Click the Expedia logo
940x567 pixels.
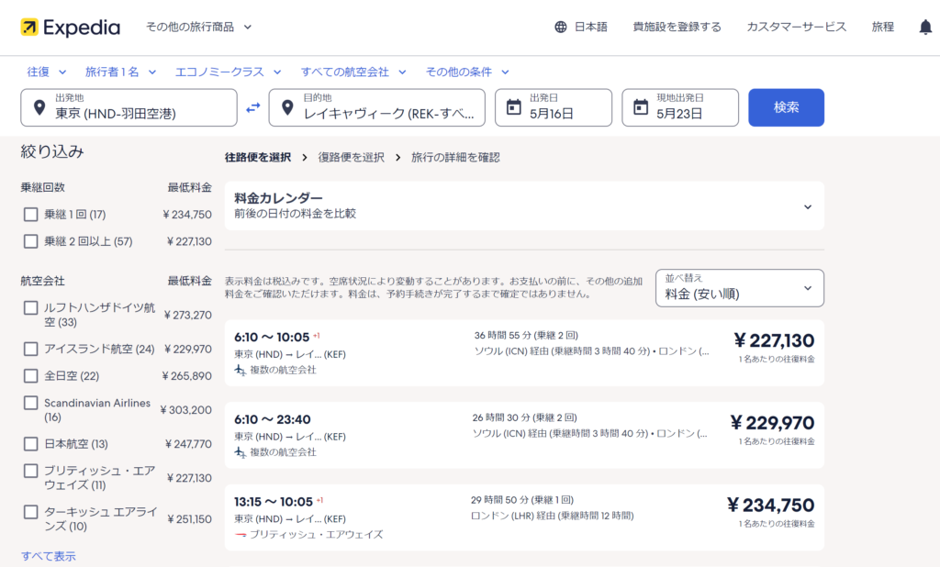point(70,27)
